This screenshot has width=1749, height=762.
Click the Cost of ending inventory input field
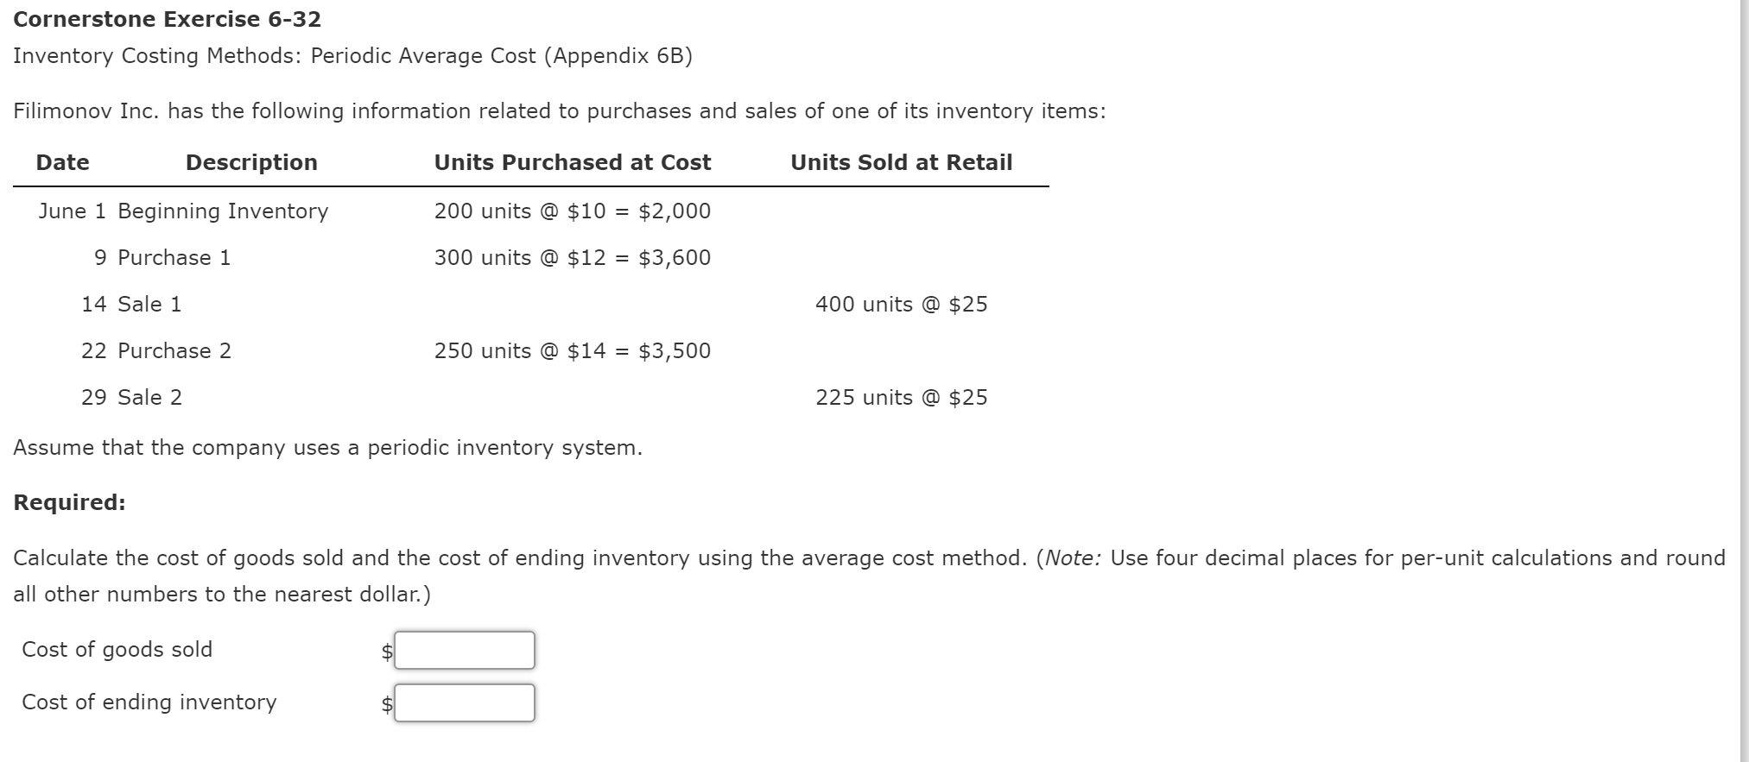pyautogui.click(x=463, y=702)
